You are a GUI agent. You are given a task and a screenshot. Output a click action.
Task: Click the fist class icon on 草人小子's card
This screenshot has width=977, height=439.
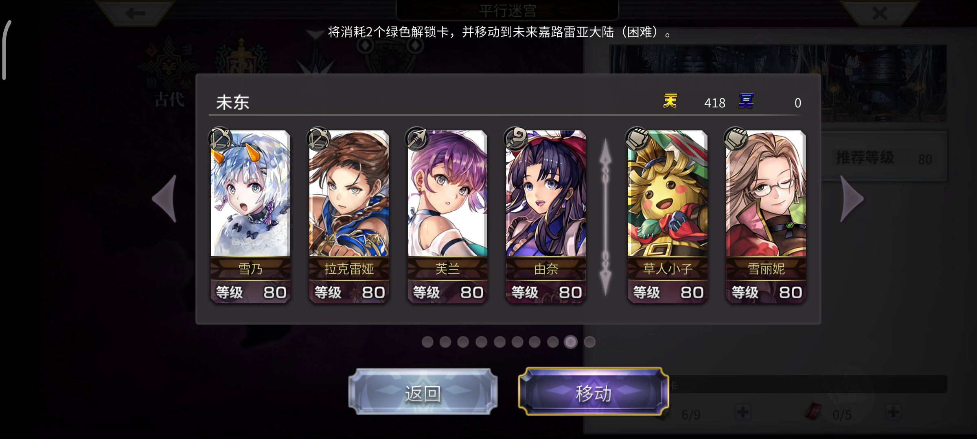click(x=637, y=139)
